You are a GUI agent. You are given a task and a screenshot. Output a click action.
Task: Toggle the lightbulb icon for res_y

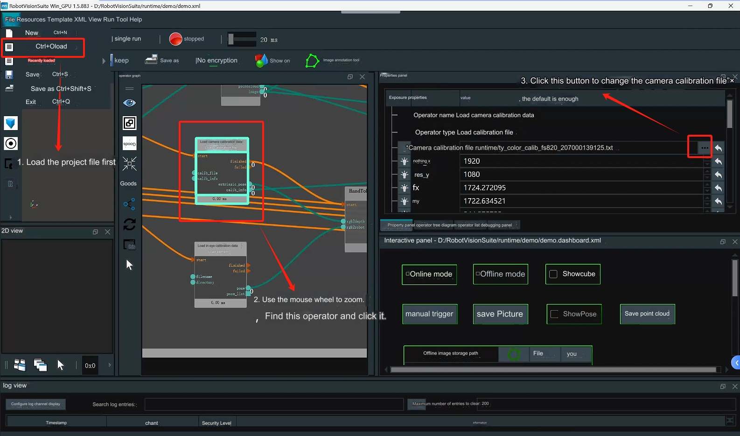click(405, 175)
